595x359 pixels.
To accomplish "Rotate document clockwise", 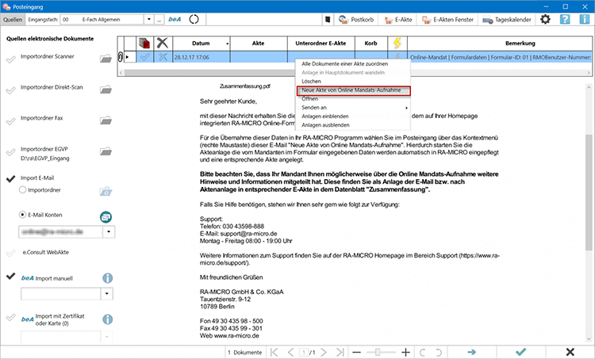I will click(x=439, y=352).
